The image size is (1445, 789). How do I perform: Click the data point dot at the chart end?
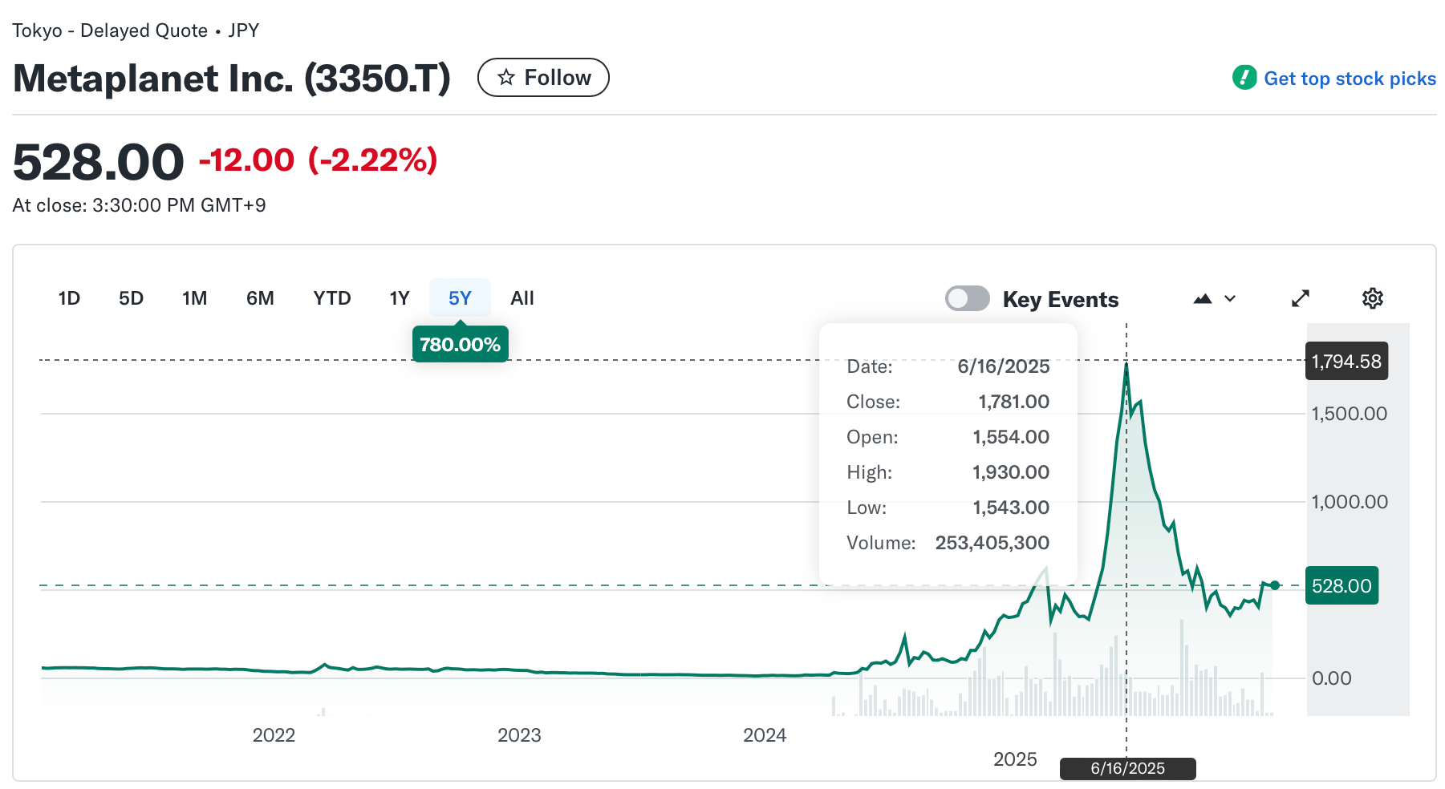[1275, 585]
